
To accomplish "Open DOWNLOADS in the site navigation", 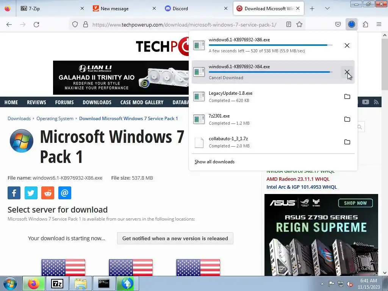I will tap(97, 102).
